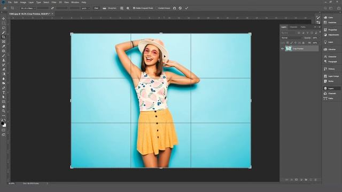Open the Window menu
This screenshot has width=342, height=192.
coord(75,2)
